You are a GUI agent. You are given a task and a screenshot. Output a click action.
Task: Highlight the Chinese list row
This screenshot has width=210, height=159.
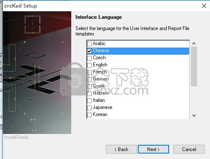138,51
